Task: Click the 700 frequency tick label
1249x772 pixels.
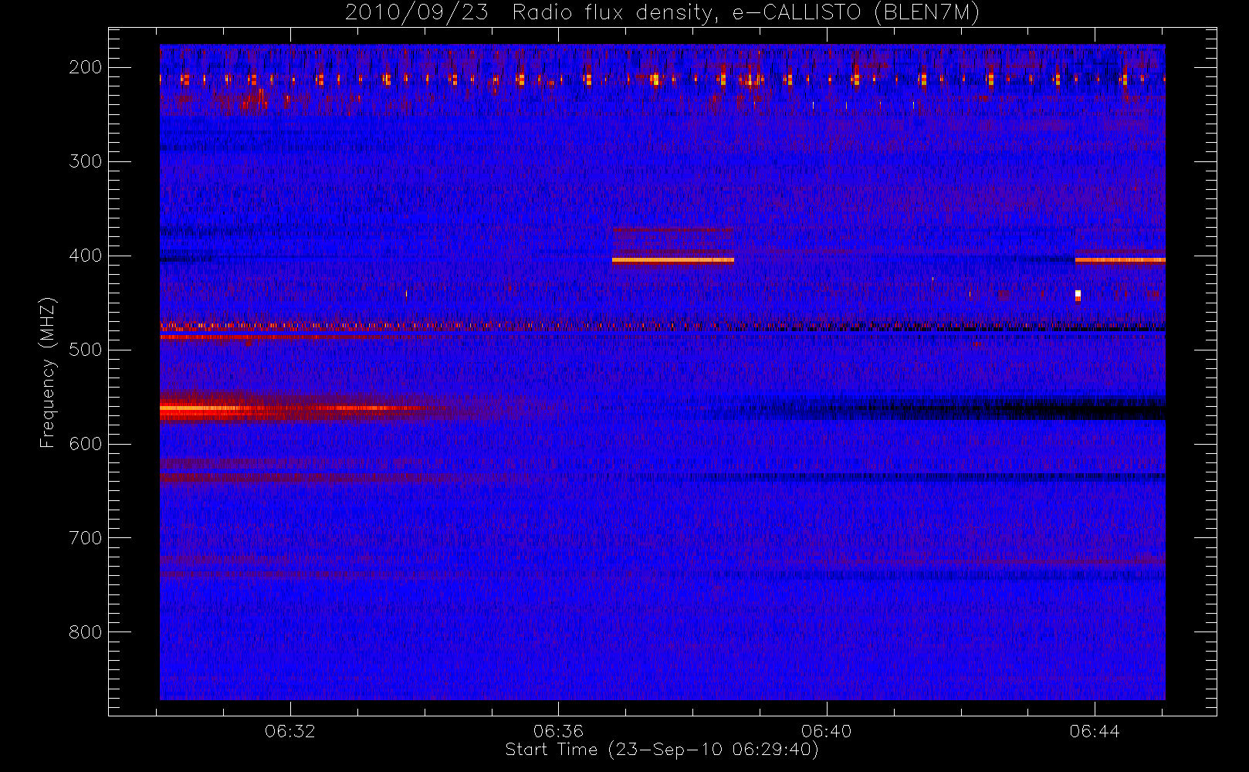Action: [86, 538]
